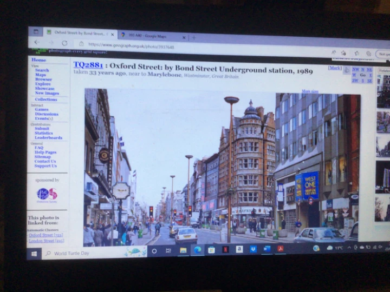Viewport: 390px width, 292px height.
Task: Open the Leaderboards sidebar link
Action: 48,138
